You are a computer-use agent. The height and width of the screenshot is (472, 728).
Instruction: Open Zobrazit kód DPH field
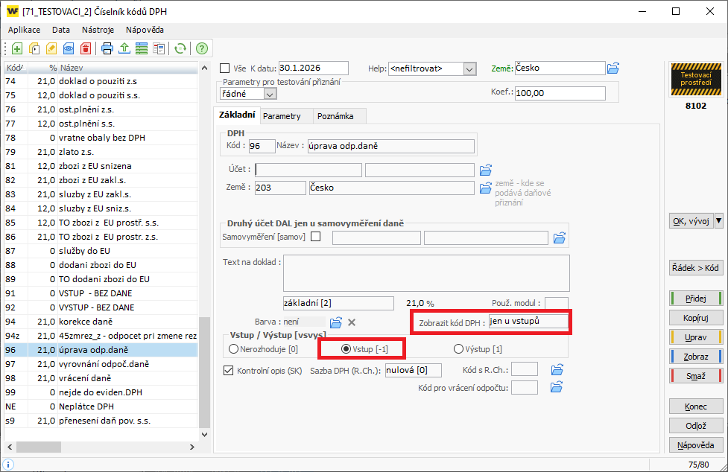tap(528, 322)
